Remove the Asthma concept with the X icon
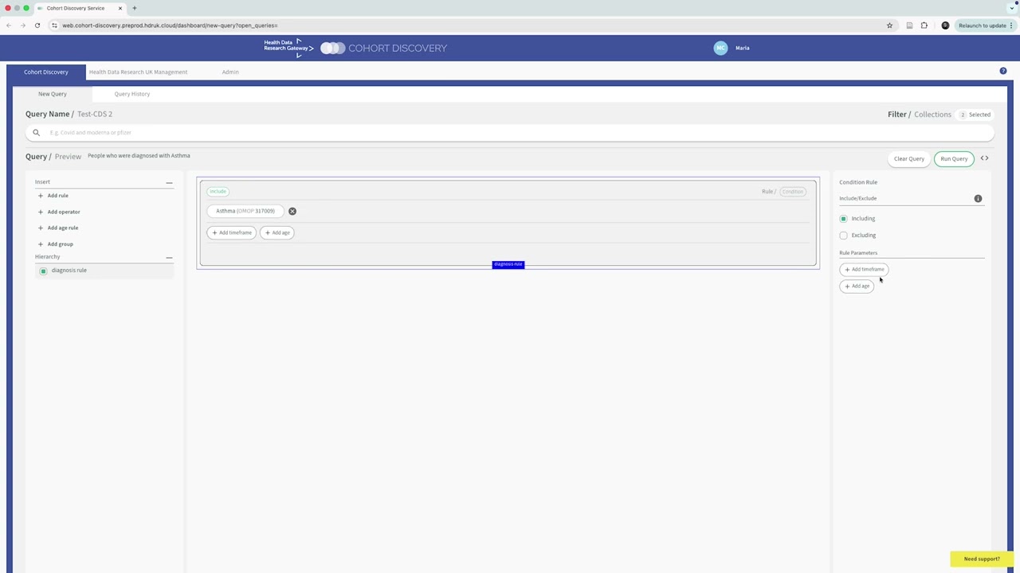 click(292, 211)
